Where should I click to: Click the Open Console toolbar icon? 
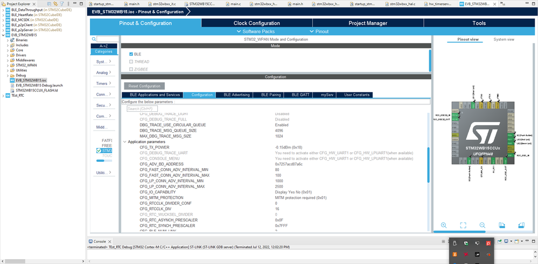tap(516, 241)
